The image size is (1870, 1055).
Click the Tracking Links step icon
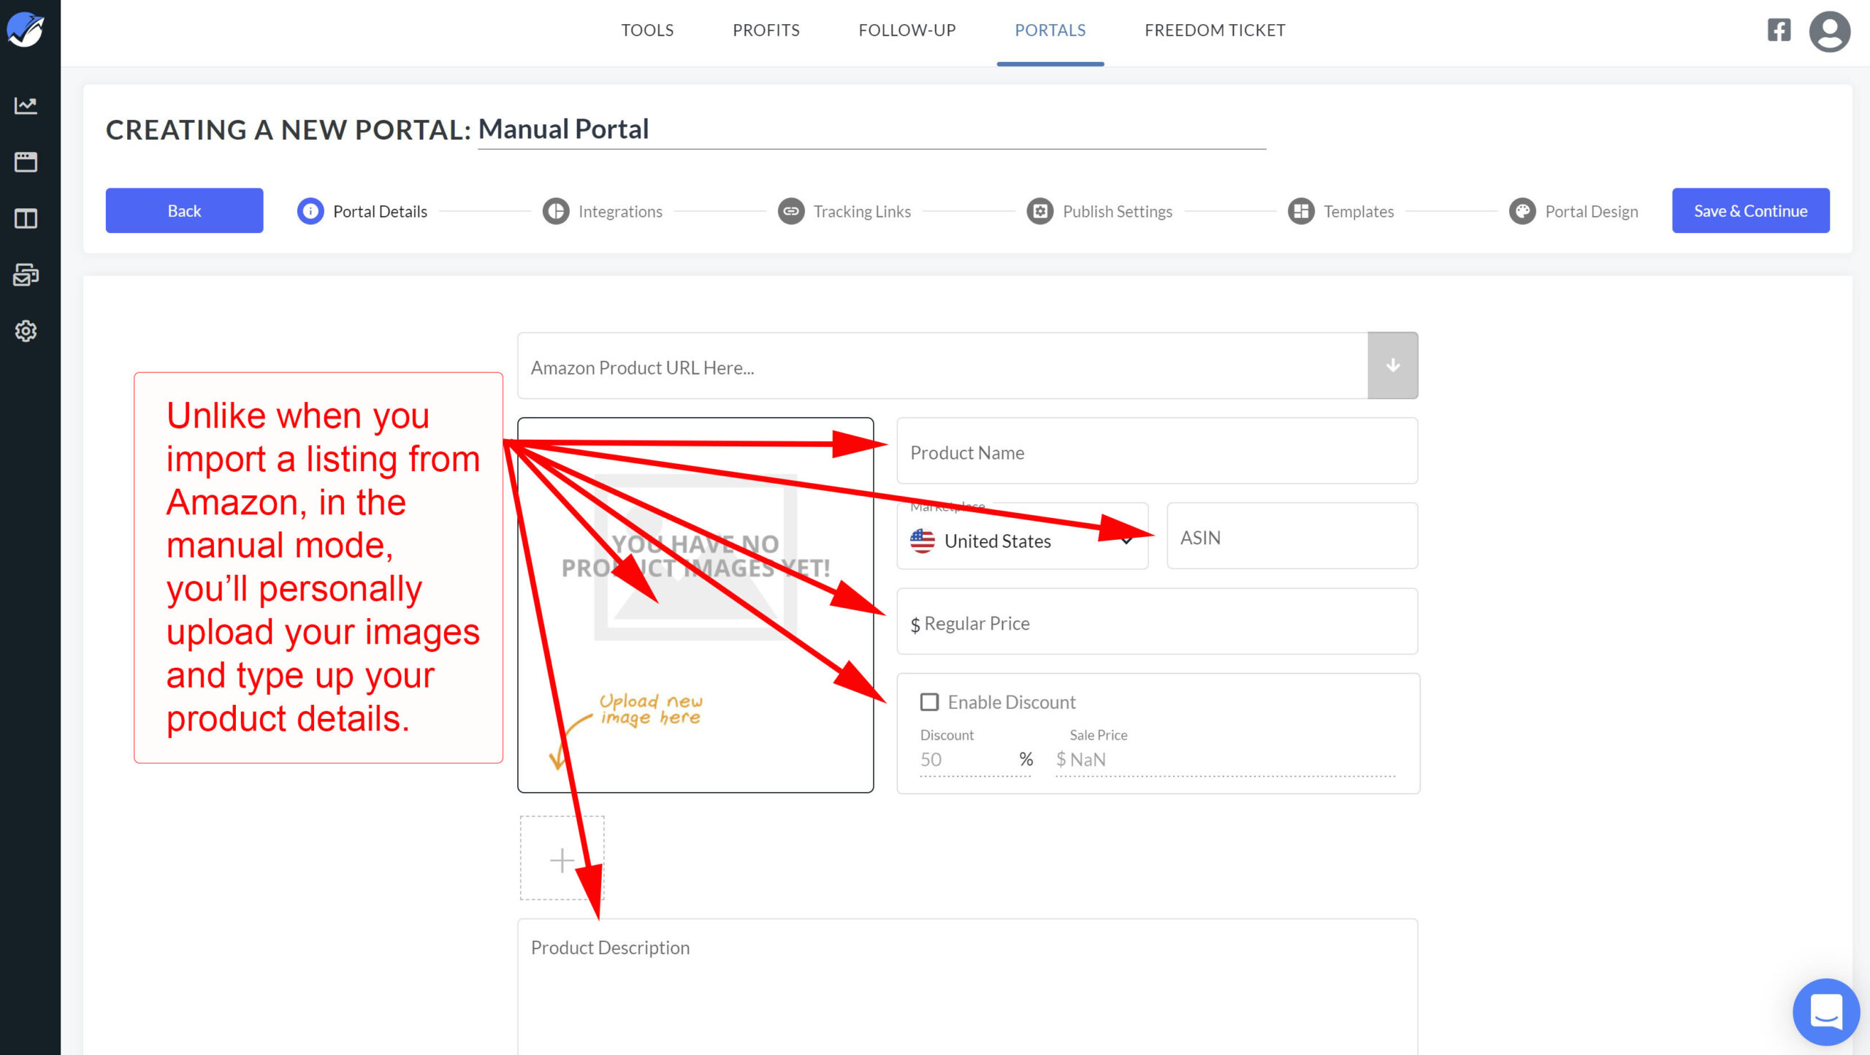coord(791,211)
